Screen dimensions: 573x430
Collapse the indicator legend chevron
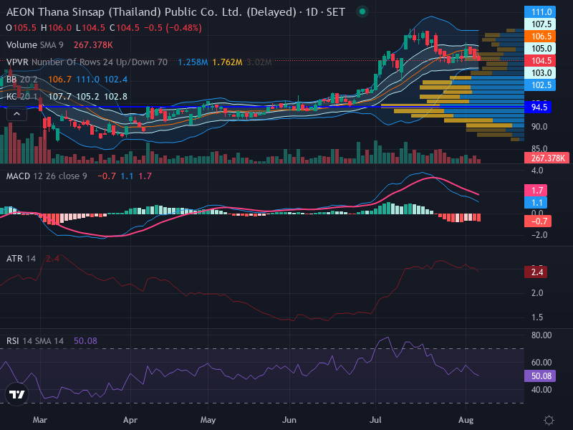tap(16, 114)
